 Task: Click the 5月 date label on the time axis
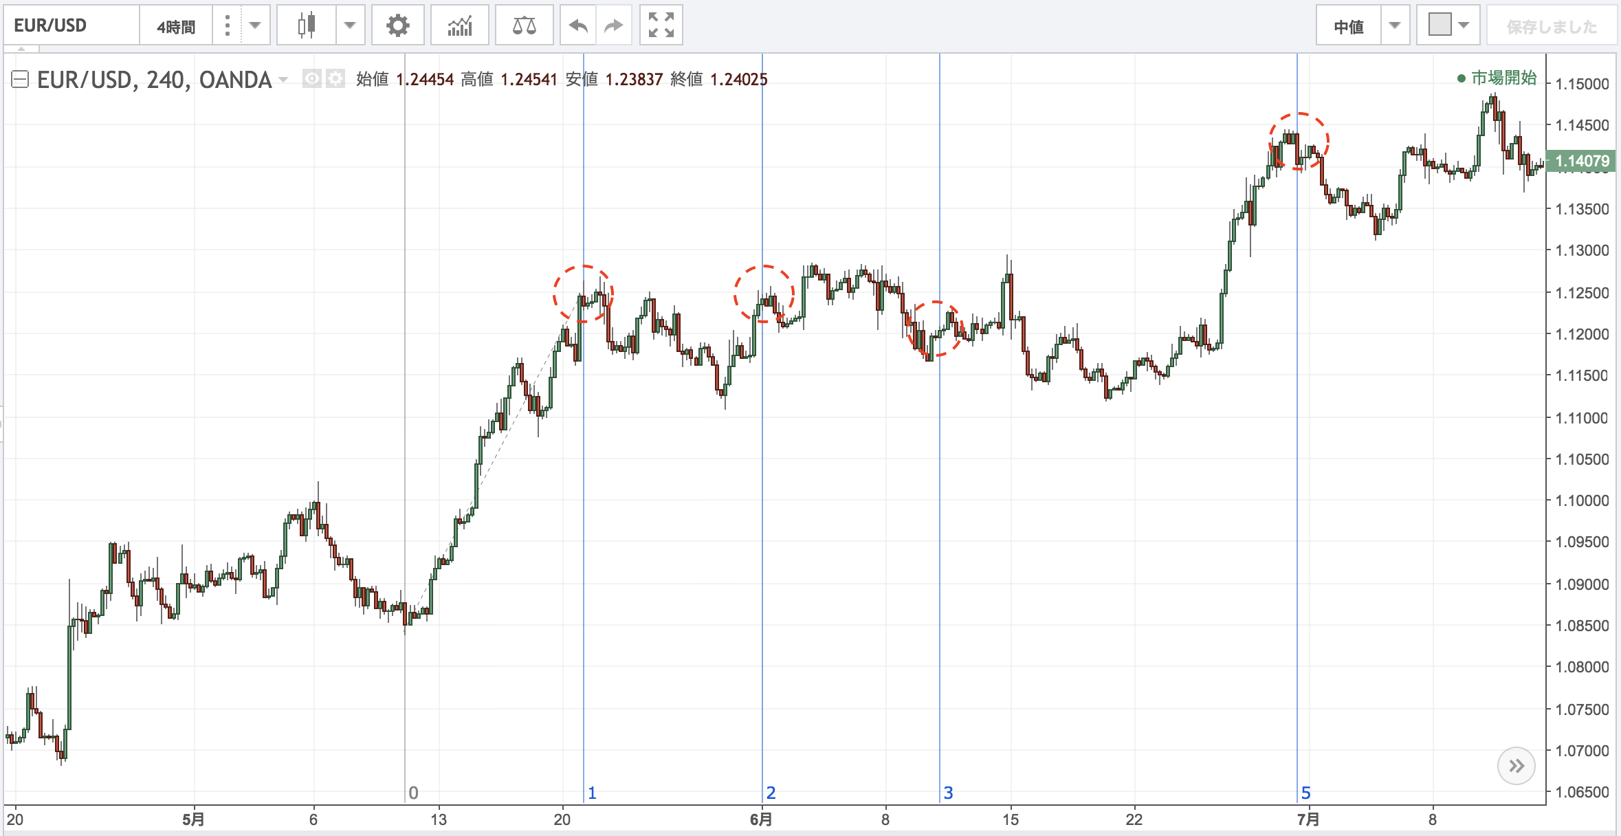pos(193,819)
